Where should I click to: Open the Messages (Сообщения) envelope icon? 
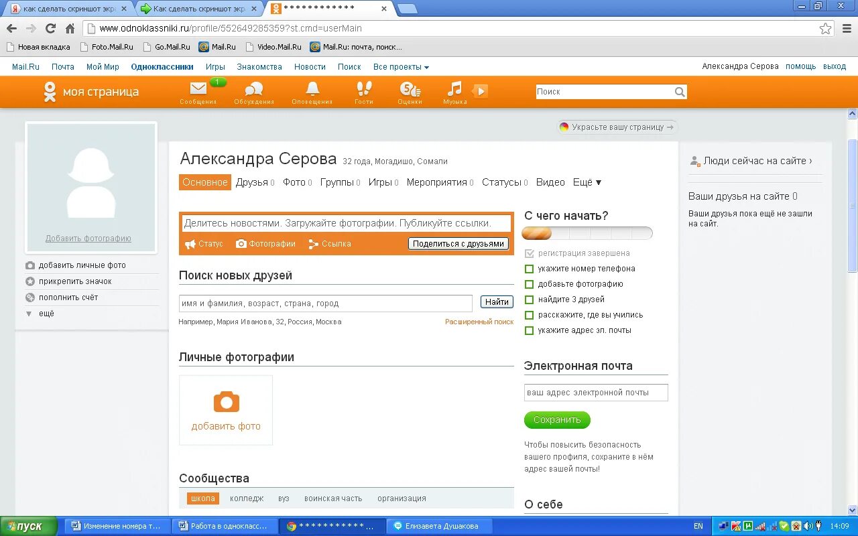coord(198,88)
